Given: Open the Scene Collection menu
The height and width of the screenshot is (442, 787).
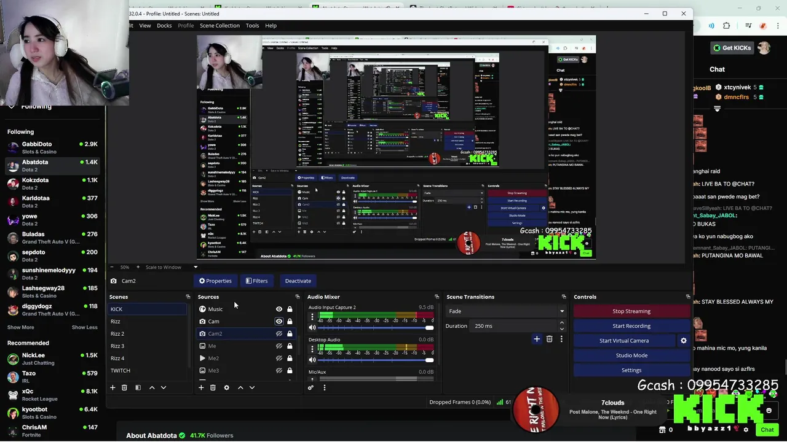Looking at the screenshot, I should point(219,25).
